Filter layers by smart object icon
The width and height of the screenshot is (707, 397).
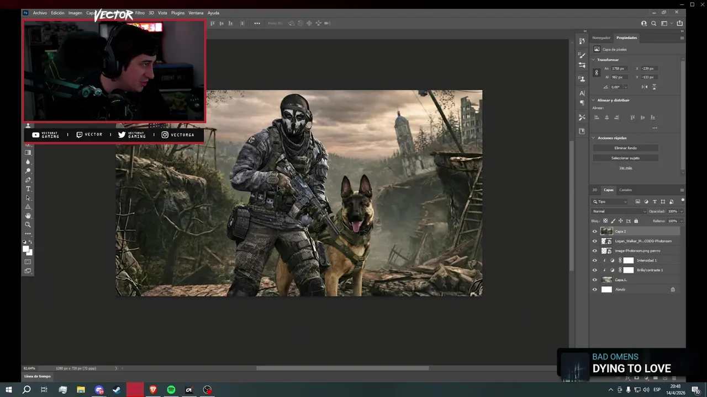[x=671, y=202]
